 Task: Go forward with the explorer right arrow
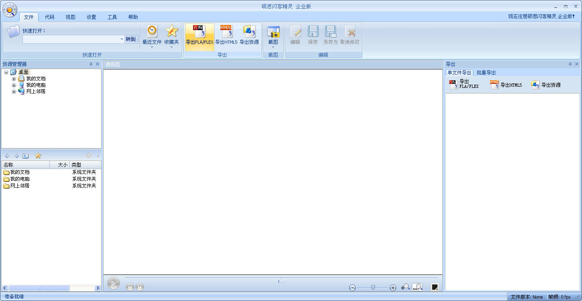pos(16,156)
